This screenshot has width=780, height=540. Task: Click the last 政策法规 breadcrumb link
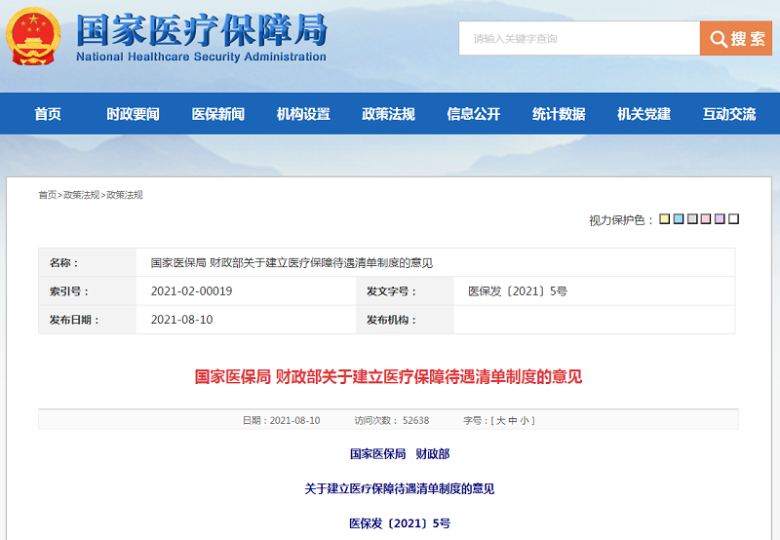click(125, 195)
